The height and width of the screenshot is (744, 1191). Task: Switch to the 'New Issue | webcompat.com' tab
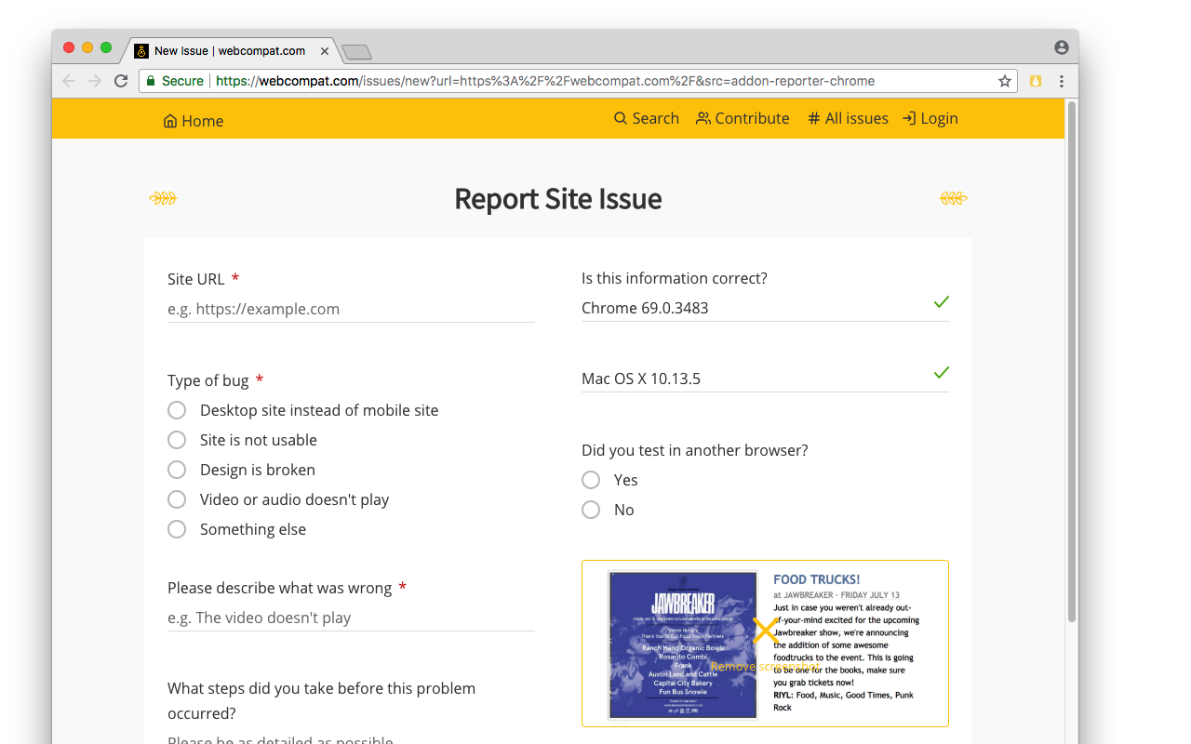pyautogui.click(x=228, y=51)
